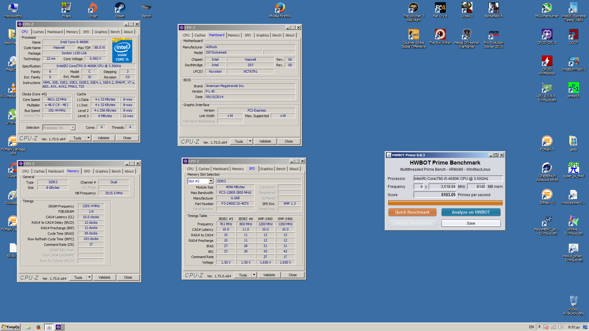The image size is (589, 331).
Task: Launch prime95 desktop icon
Action: point(574,90)
